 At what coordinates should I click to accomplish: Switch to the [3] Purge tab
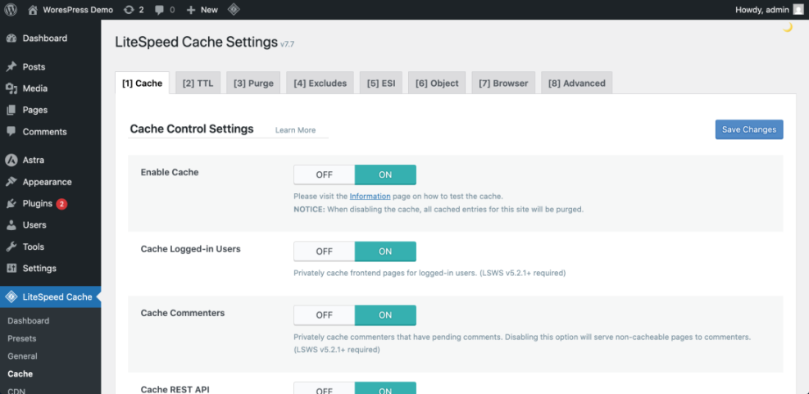tap(253, 83)
